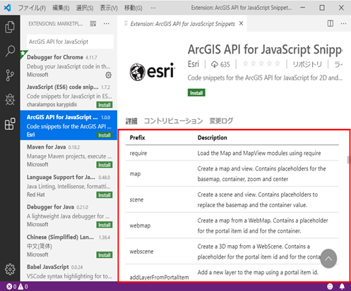Screen dimensions: 351x291
Task: Open the Debug view bug icon
Action: (10, 99)
